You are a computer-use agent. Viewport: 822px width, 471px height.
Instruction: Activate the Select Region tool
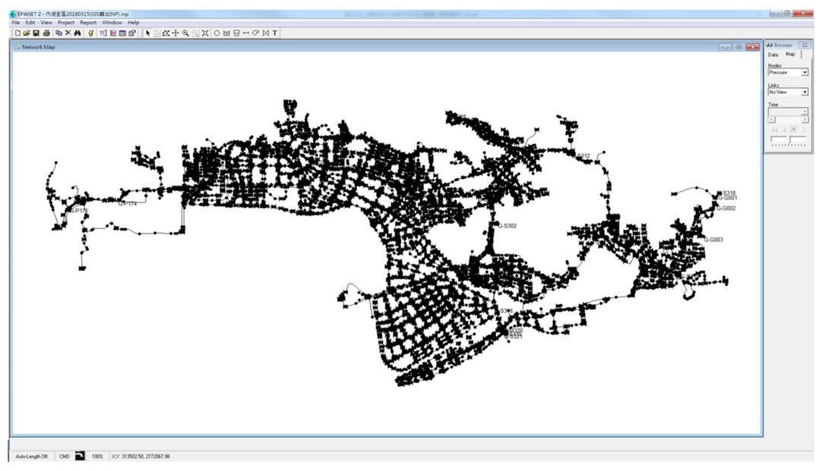tap(166, 33)
